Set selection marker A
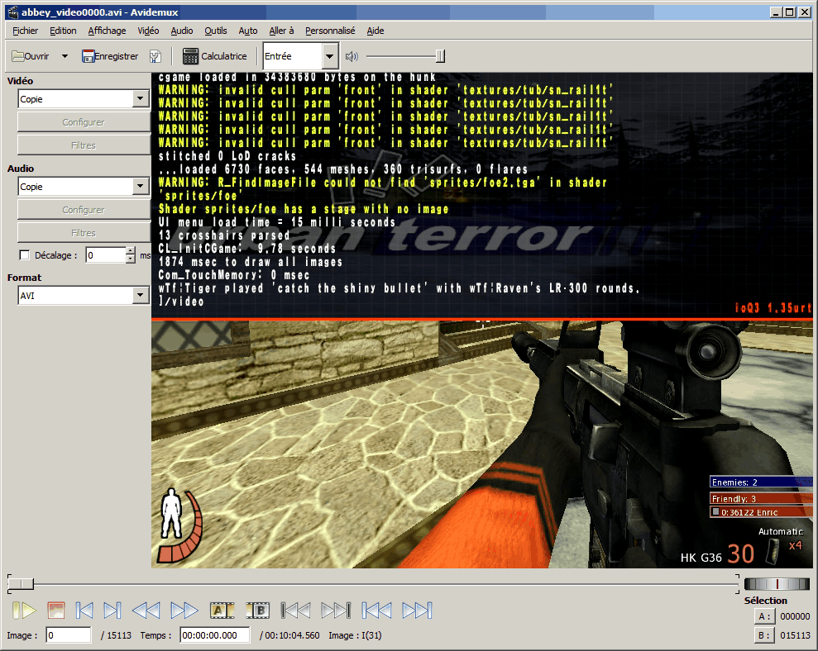The height and width of the screenshot is (651, 818). coord(222,611)
